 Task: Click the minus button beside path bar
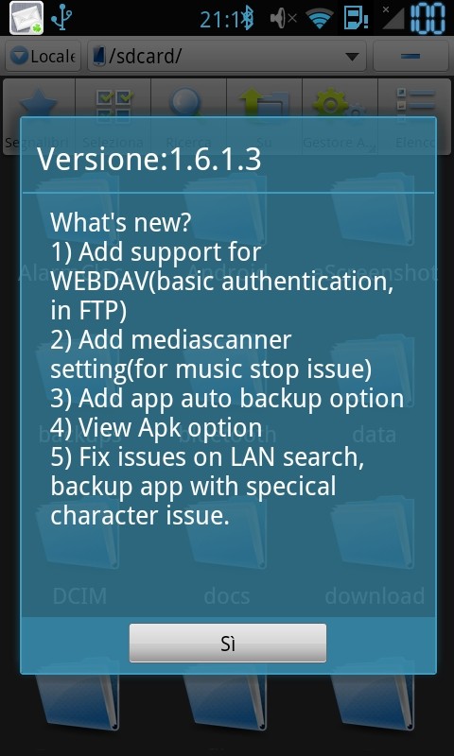click(410, 57)
